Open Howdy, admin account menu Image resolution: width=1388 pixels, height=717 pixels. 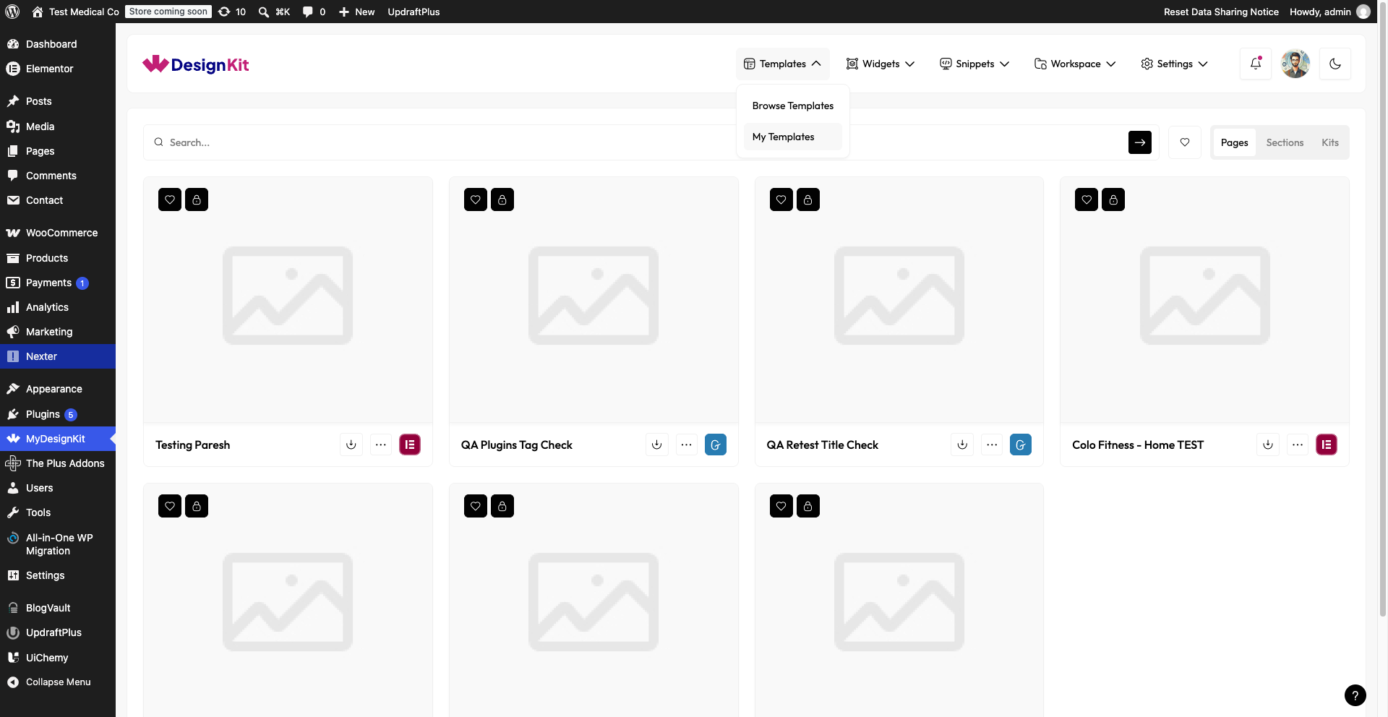1330,12
